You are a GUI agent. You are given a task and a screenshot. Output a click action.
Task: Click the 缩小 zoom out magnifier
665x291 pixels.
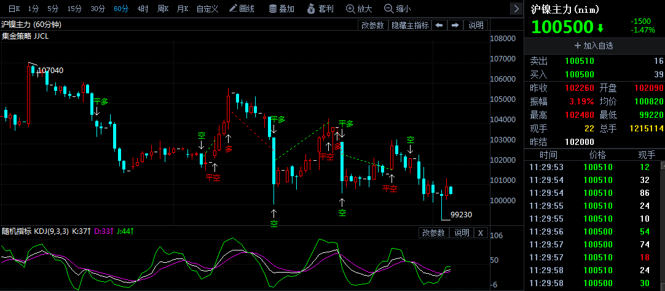pyautogui.click(x=398, y=9)
